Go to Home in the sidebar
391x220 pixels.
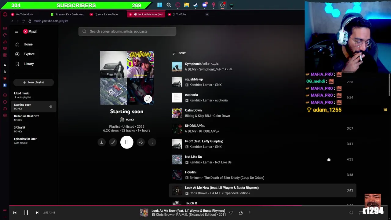(28, 44)
